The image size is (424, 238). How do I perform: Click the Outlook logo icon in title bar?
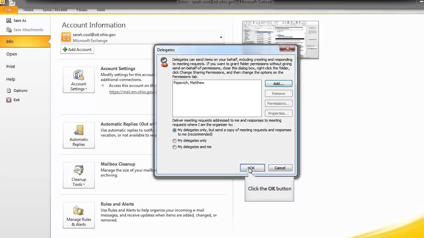pos(3,3)
